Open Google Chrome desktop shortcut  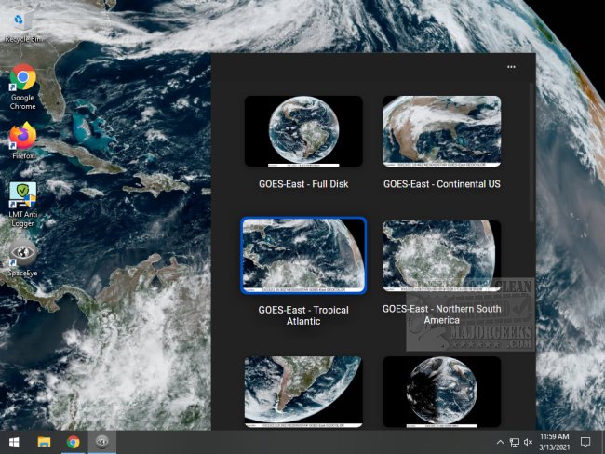pos(22,87)
